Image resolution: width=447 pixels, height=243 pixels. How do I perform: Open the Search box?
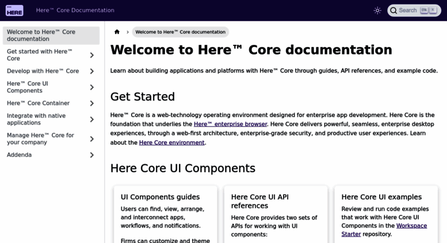pos(414,10)
